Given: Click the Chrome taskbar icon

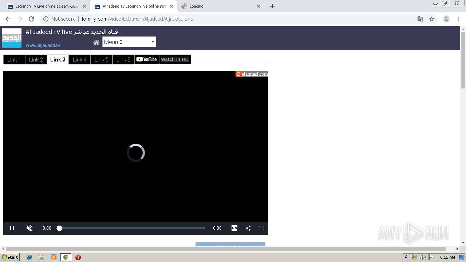Looking at the screenshot, I should (66, 257).
